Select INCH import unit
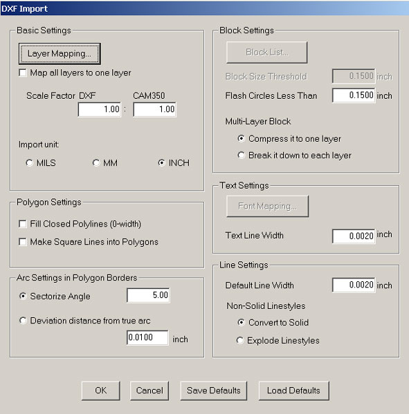The image size is (409, 414). (161, 162)
